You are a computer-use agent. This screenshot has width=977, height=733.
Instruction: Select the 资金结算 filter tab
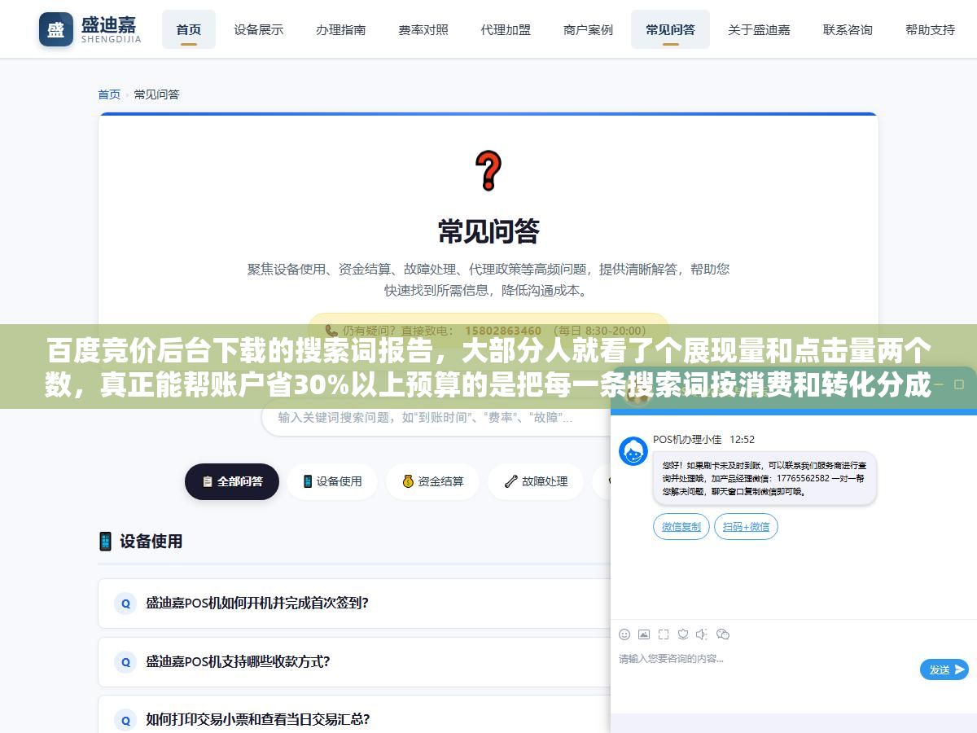point(432,481)
